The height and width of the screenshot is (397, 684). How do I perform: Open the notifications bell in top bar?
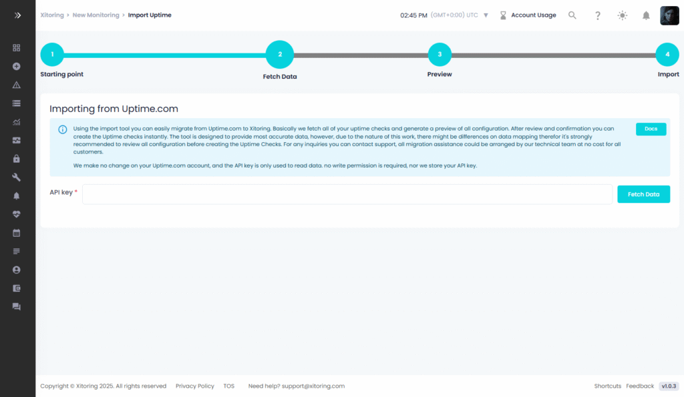click(646, 15)
